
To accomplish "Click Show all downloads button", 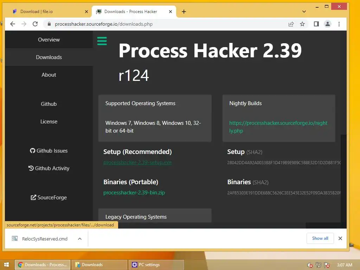I will 320,238.
